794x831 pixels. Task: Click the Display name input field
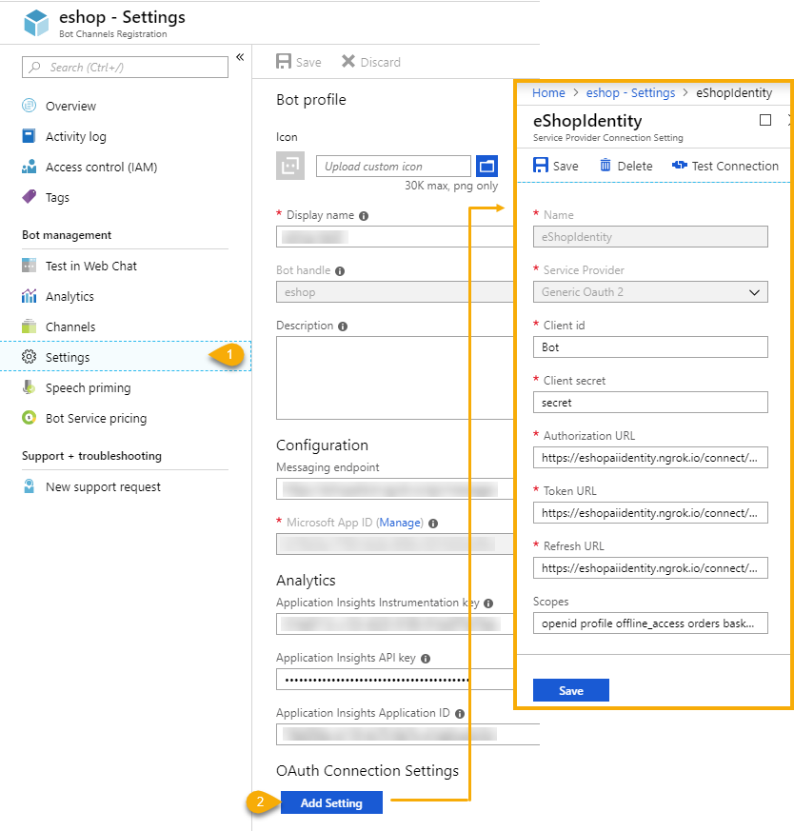(x=394, y=237)
